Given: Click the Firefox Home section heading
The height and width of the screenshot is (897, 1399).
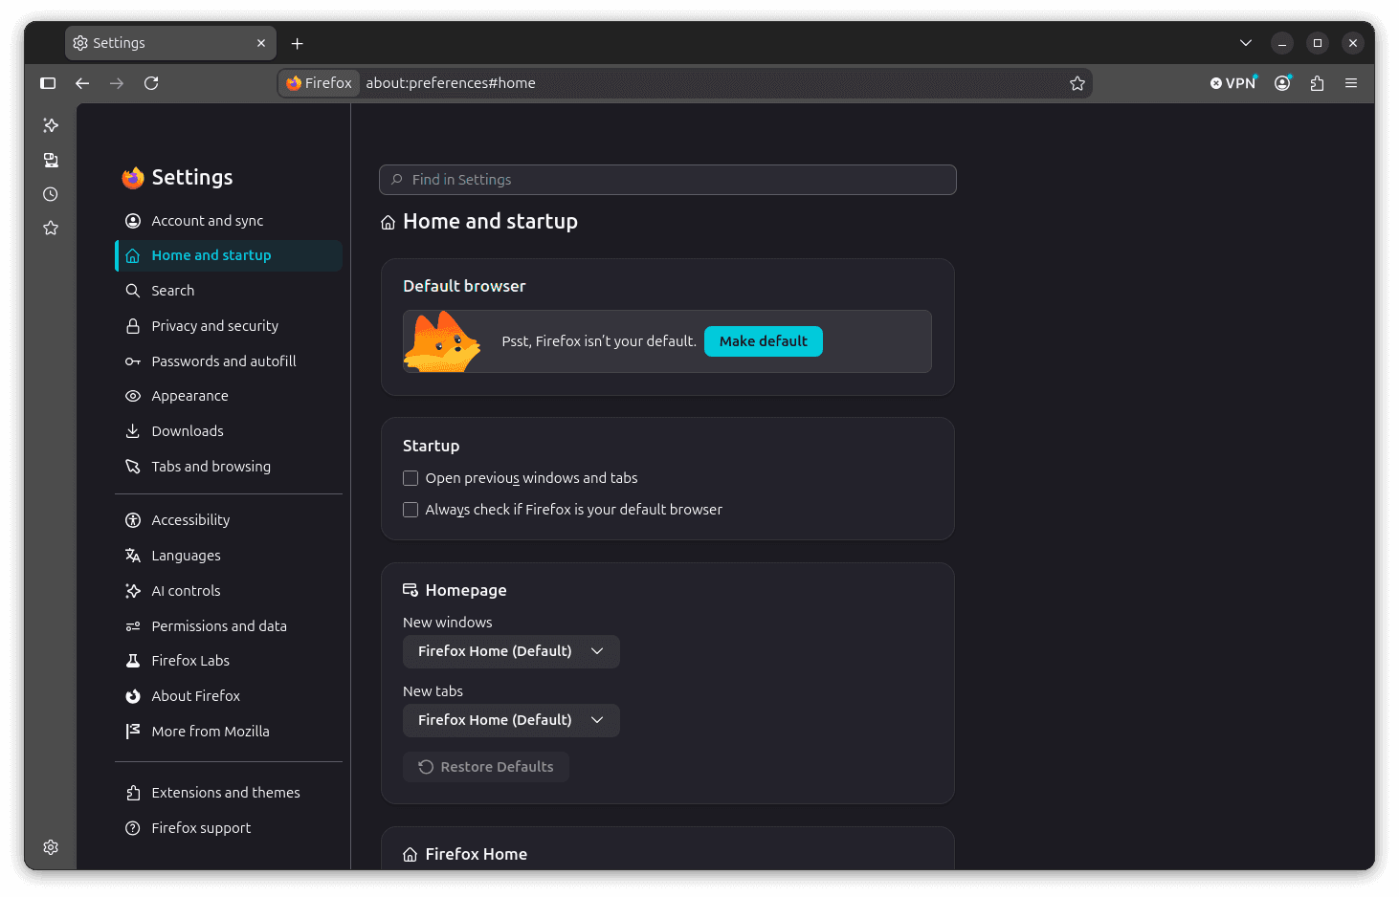Looking at the screenshot, I should 476,854.
